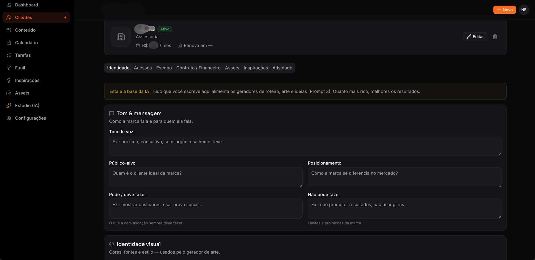Click the Tom & mensagem speech bubble icon
This screenshot has width=535, height=260.
[112, 113]
